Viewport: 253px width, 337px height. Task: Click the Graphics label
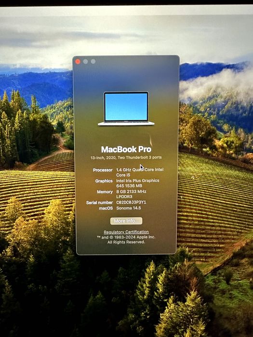pyautogui.click(x=104, y=181)
